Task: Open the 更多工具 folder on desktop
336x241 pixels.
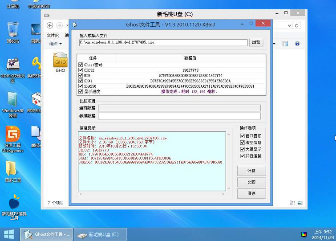Action: click(13, 171)
